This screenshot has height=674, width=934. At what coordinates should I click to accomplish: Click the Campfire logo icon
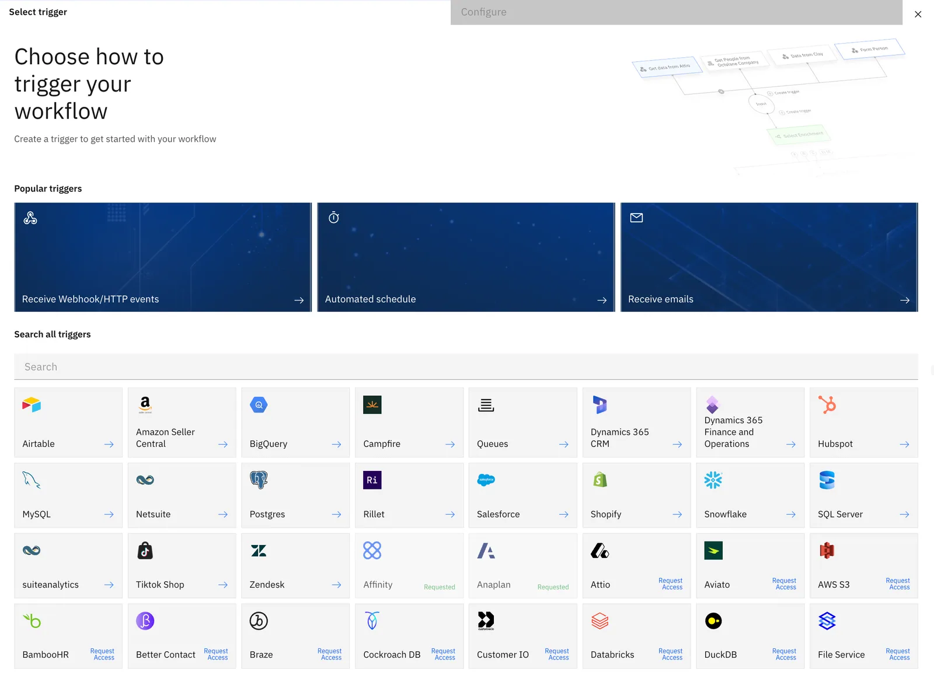click(372, 405)
